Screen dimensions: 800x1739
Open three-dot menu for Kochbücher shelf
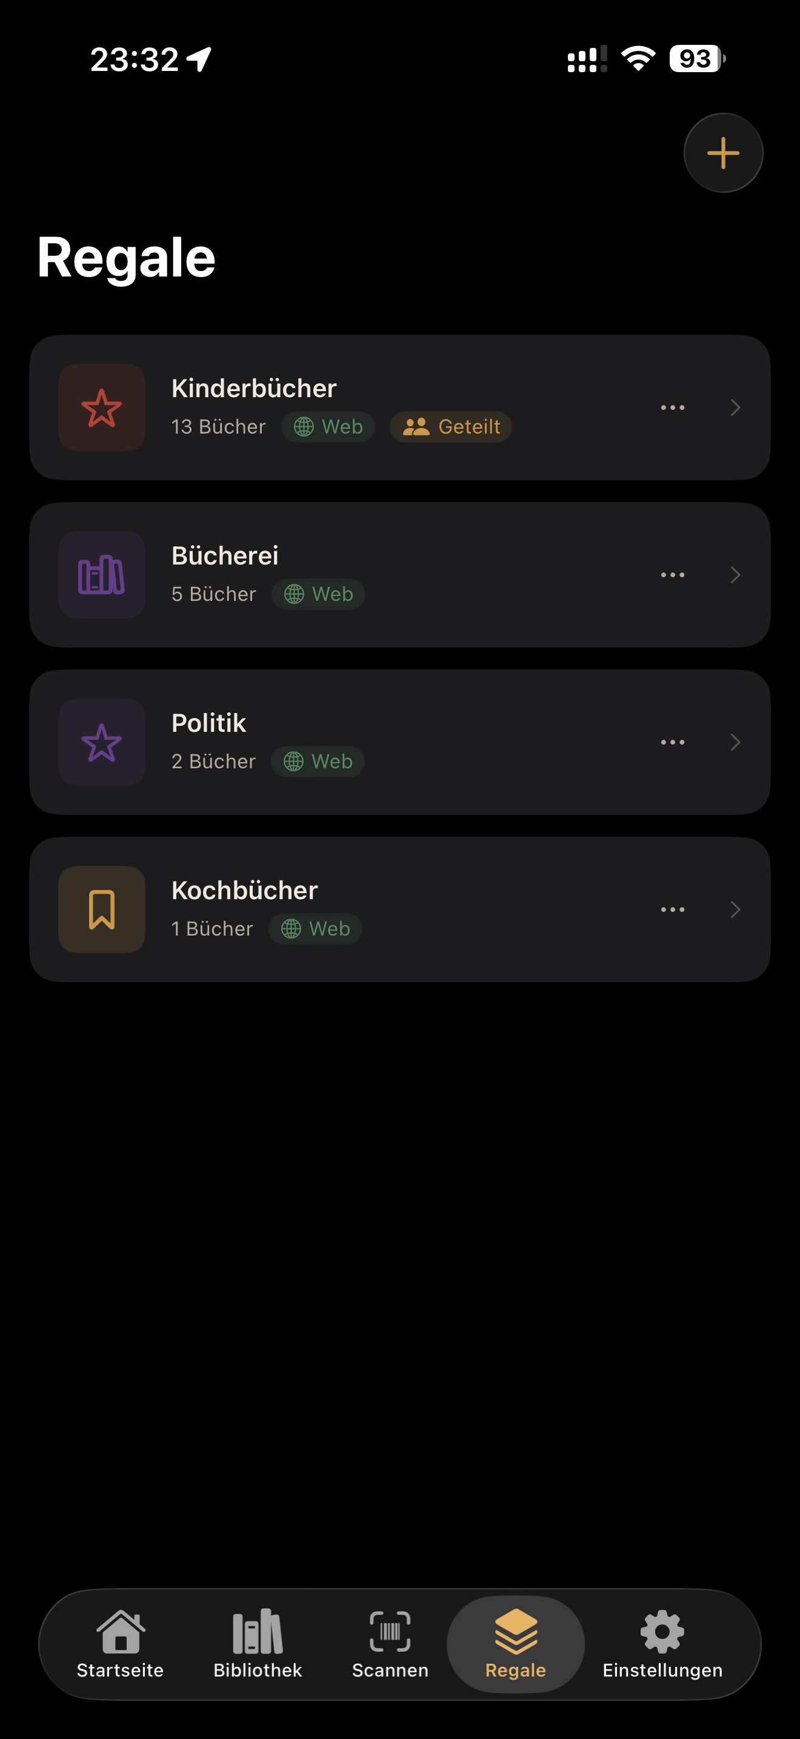point(672,910)
